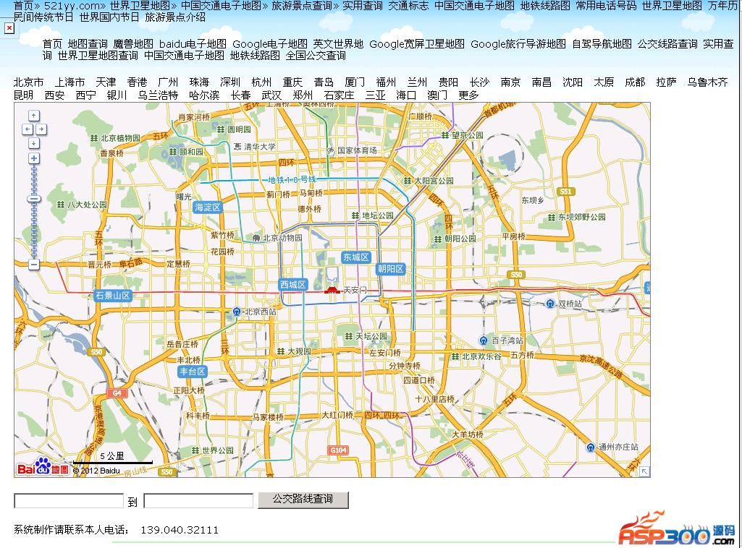Open the Google电子地图 menu item
Image resolution: width=742 pixels, height=548 pixels.
[x=270, y=44]
